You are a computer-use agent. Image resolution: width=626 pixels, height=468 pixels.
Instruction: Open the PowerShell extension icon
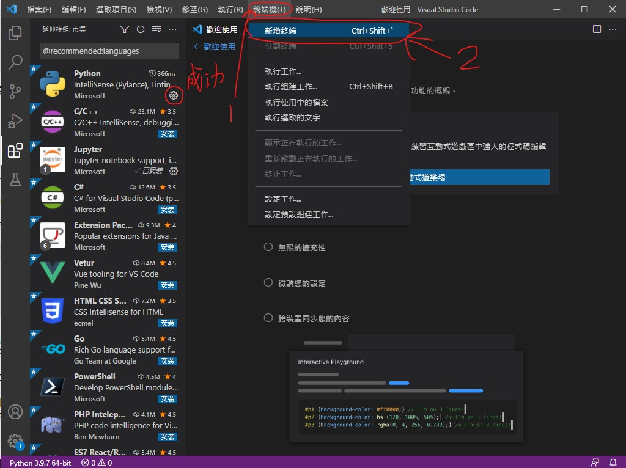53,387
